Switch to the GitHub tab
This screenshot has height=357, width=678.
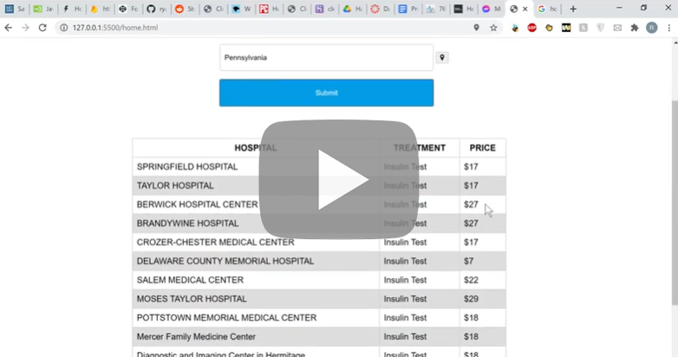pyautogui.click(x=157, y=9)
